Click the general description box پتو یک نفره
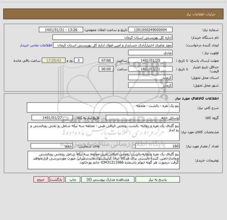This screenshot has height=220, width=227. (x=103, y=107)
